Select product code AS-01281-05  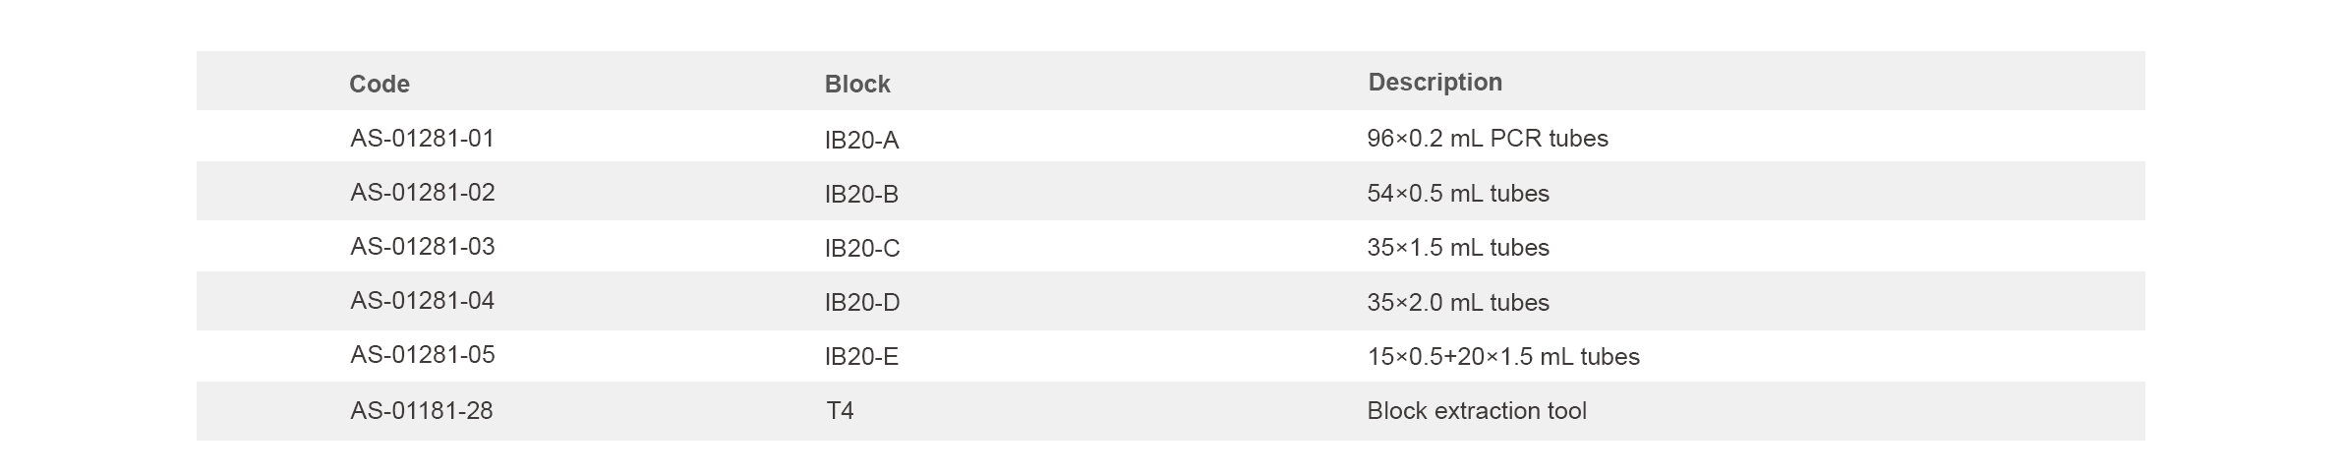(422, 355)
